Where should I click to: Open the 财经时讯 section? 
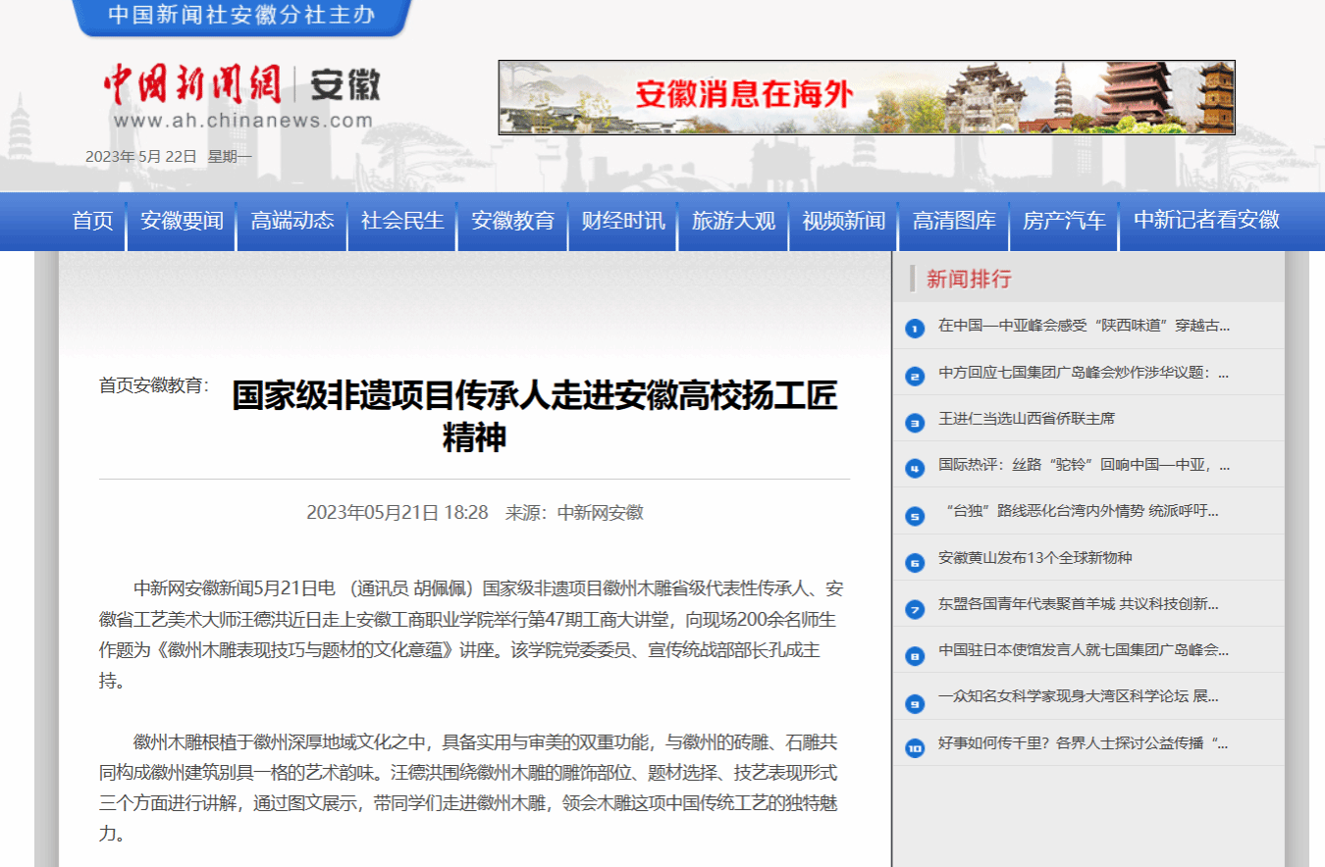(x=623, y=221)
